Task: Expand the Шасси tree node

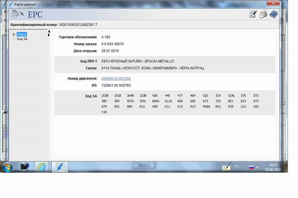Action: [14, 34]
